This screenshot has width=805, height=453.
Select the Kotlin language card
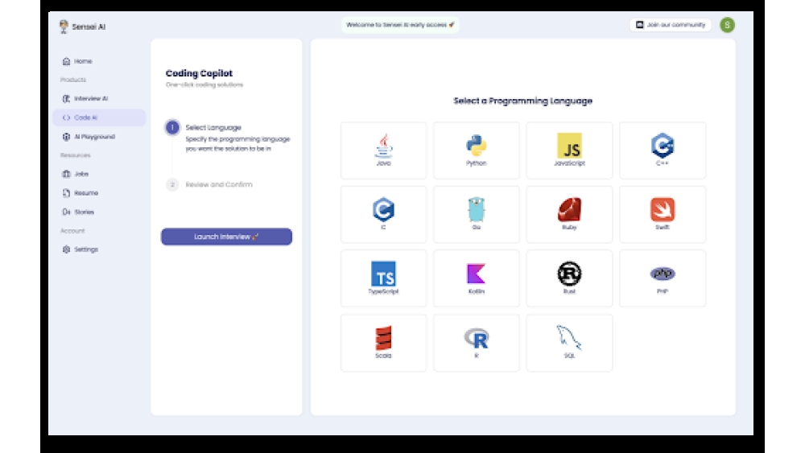click(477, 278)
